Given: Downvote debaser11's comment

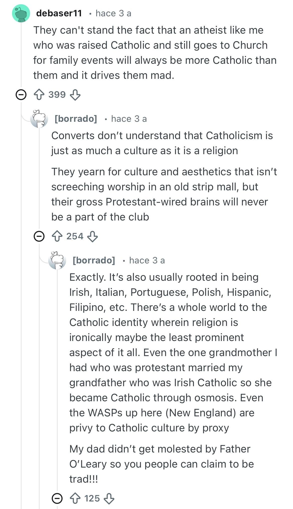Looking at the screenshot, I should (x=75, y=95).
